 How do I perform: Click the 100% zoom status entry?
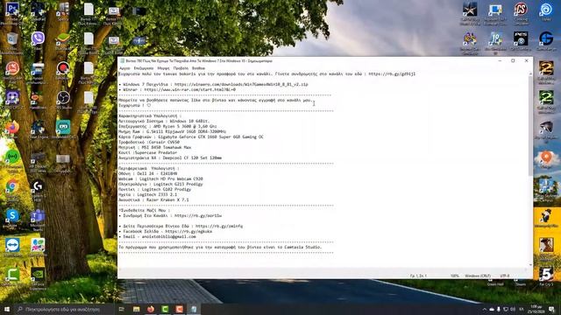pyautogui.click(x=454, y=276)
